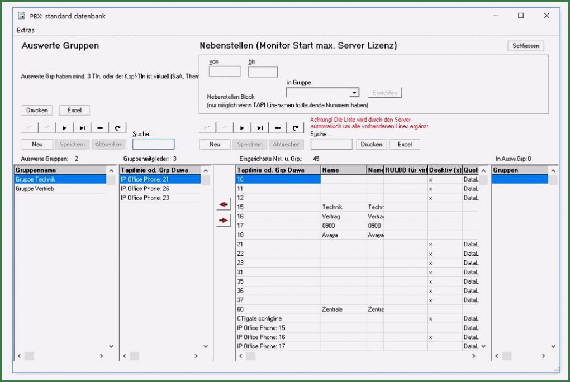570x382 pixels.
Task: Refresh the Nebenstellen list
Action: pyautogui.click(x=296, y=128)
